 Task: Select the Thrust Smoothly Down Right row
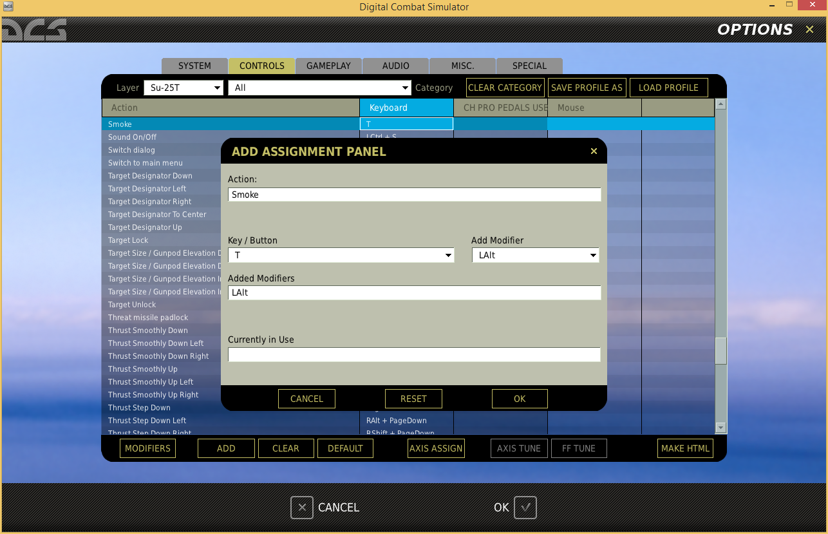click(x=161, y=356)
